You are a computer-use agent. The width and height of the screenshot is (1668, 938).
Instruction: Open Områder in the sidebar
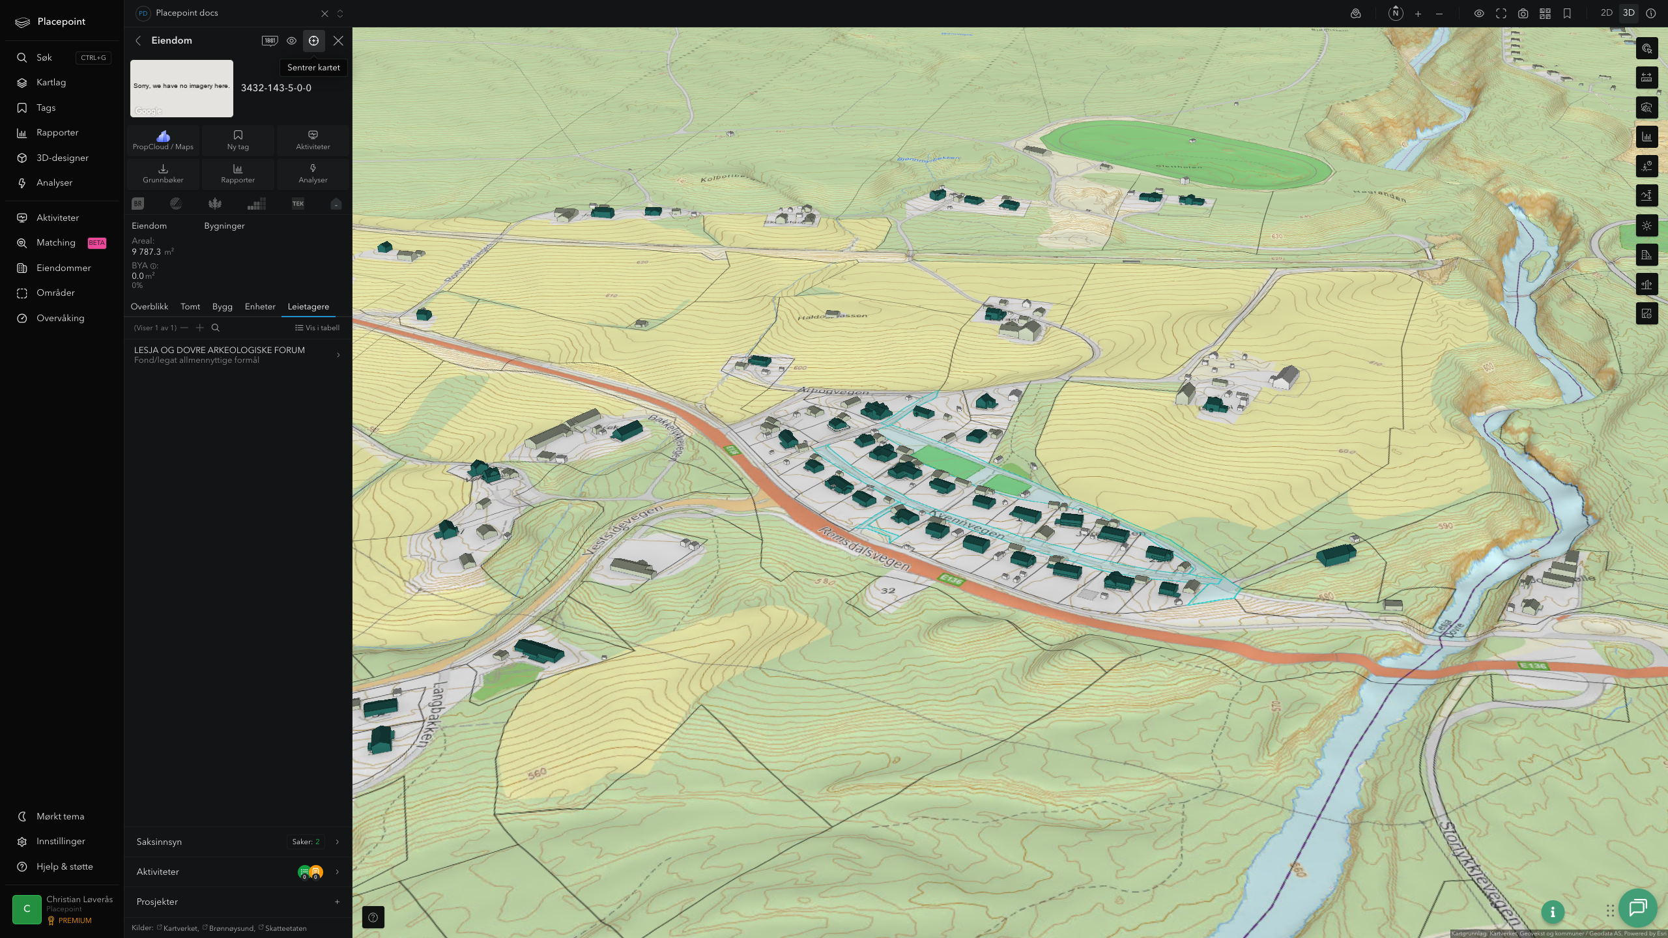63,293
